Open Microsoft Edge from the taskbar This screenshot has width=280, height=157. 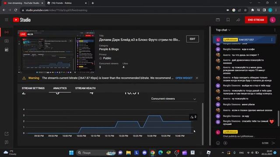click(161, 153)
